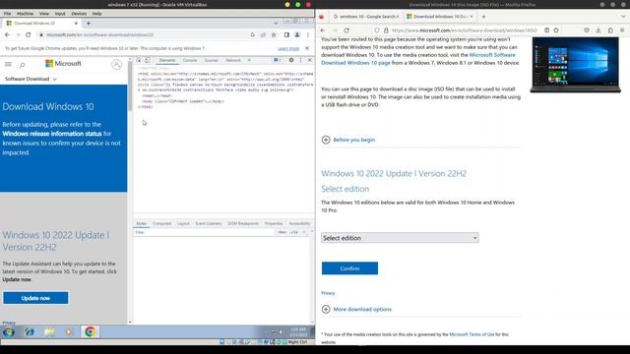Toggle the DevTools device toolbar icon
Screen dimensions: 630x354
click(148, 60)
